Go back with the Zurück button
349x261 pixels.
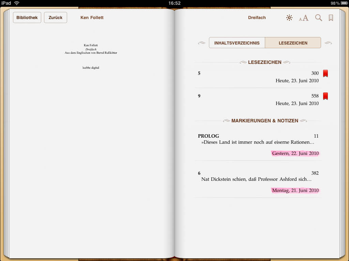pyautogui.click(x=56, y=18)
